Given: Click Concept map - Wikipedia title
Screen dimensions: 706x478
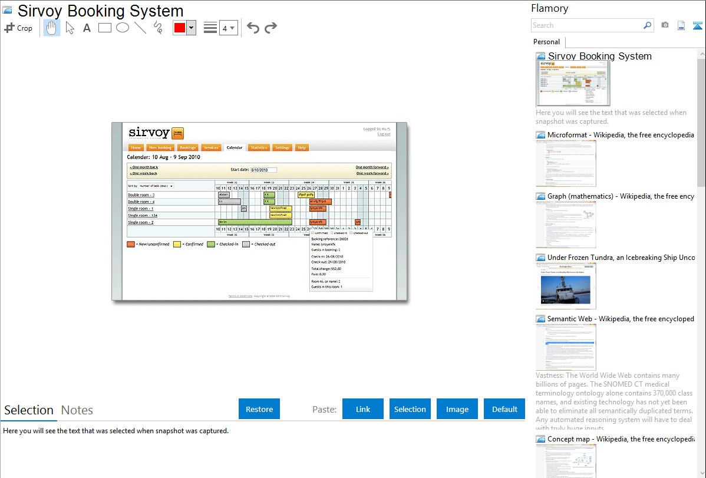Looking at the screenshot, I should (621, 439).
